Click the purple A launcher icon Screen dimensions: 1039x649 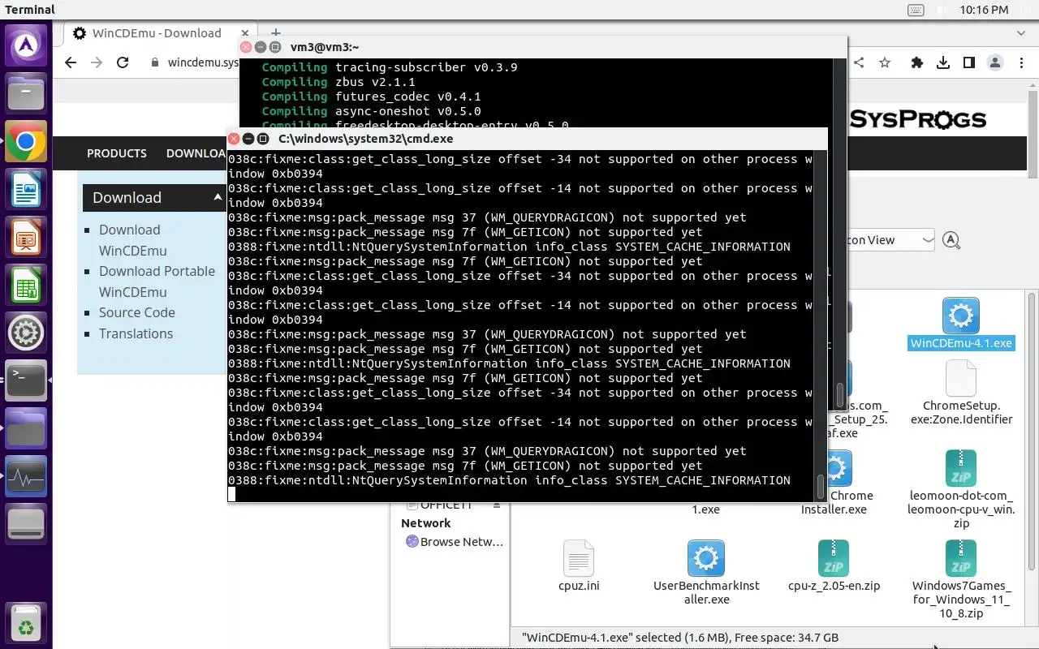click(26, 45)
